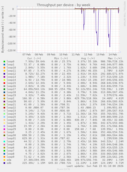Click the loop4 cyan legend swatch
This screenshot has height=172, width=127.
pos(4,141)
